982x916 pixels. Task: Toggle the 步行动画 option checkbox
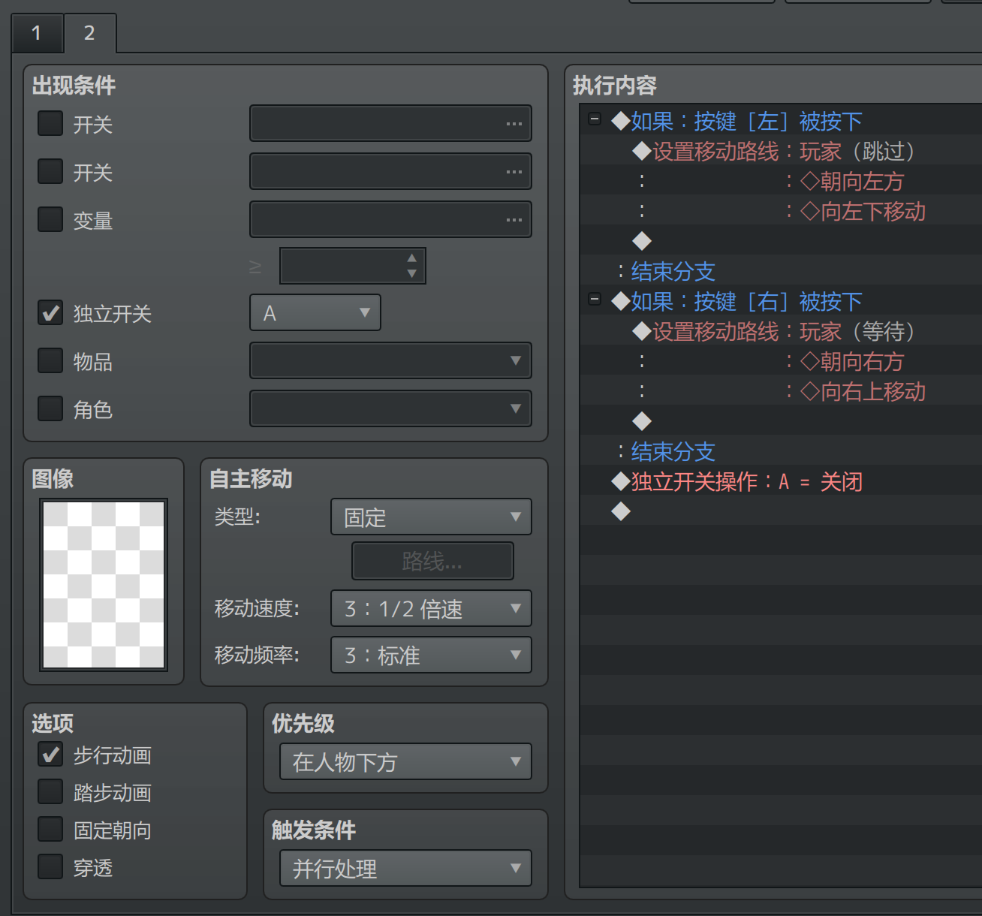(50, 754)
